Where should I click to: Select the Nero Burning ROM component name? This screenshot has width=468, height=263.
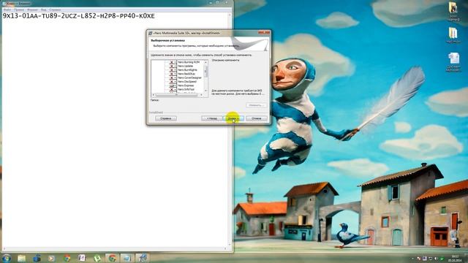189,62
